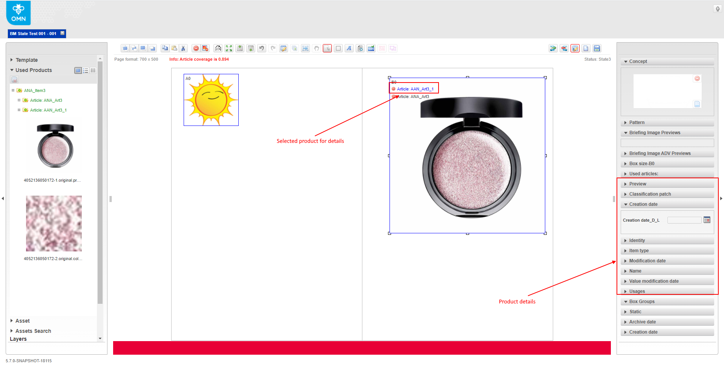The height and width of the screenshot is (366, 724).
Task: Select the Copy toolbar icon
Action: pyautogui.click(x=165, y=48)
